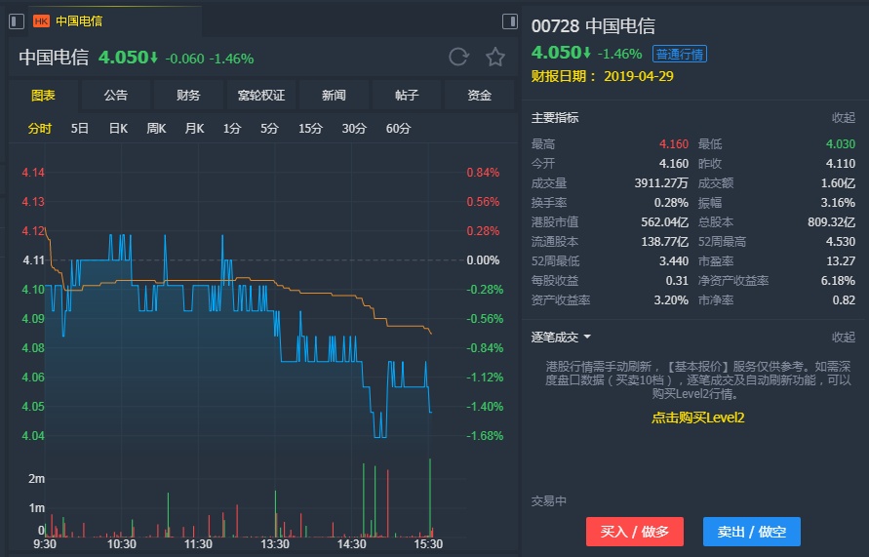Click the 买入 / 做多 button
The image size is (869, 557).
point(635,532)
